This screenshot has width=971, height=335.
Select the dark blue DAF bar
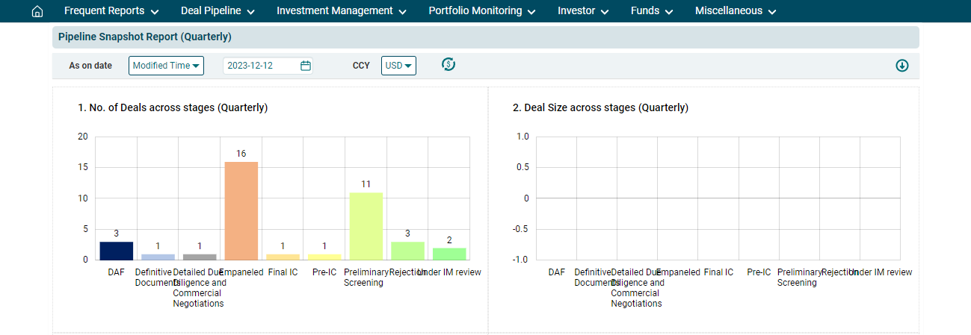[x=117, y=251]
